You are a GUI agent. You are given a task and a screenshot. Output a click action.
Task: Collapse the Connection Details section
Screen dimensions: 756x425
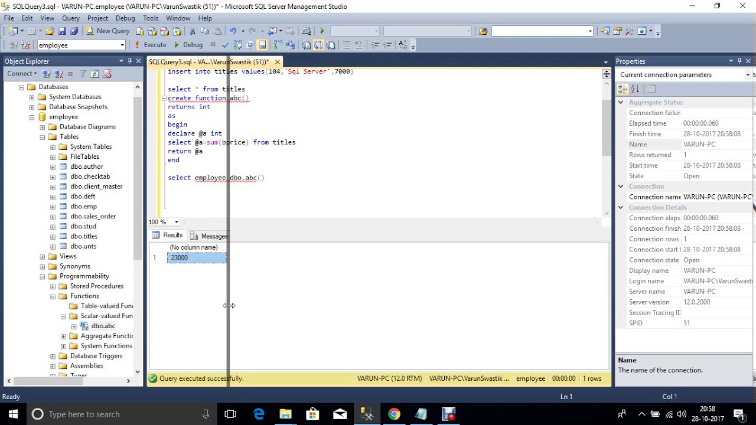(621, 207)
